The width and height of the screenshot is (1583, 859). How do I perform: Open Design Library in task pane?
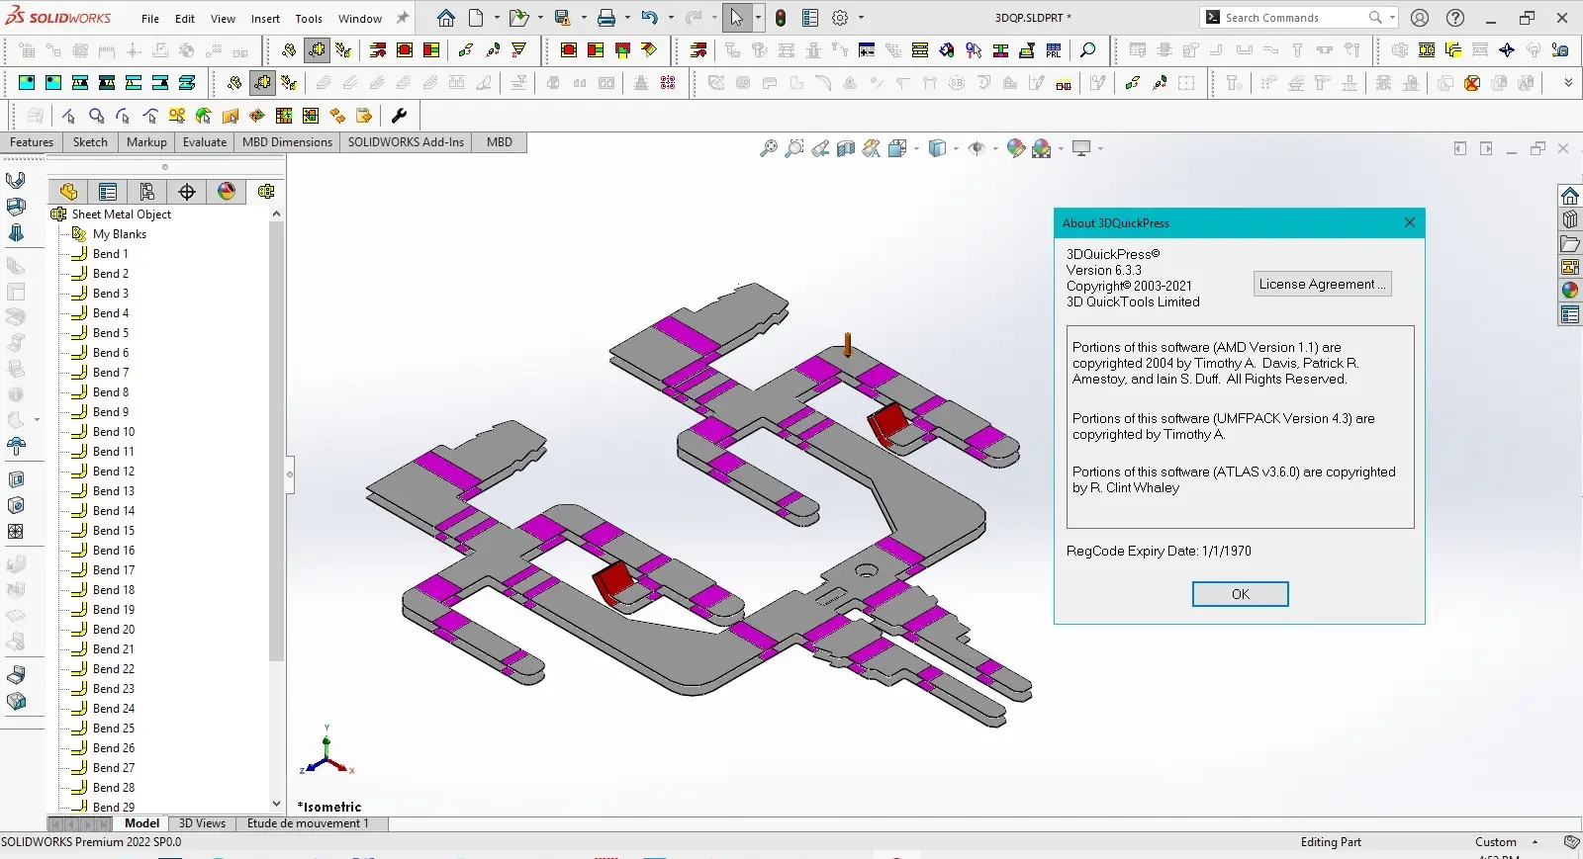click(x=1570, y=219)
